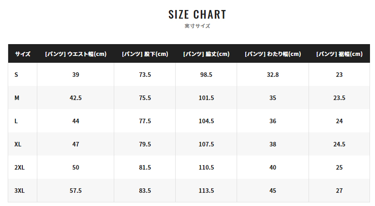This screenshot has height=206, width=375.
Task: Click the 実寸サイズ subtitle text
Action: click(197, 26)
